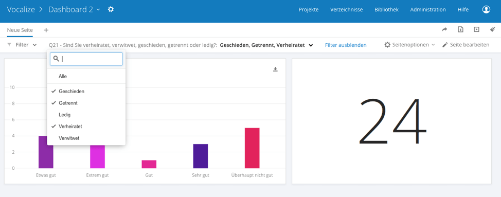
Task: Click the Filter ausblenden link
Action: pyautogui.click(x=346, y=45)
